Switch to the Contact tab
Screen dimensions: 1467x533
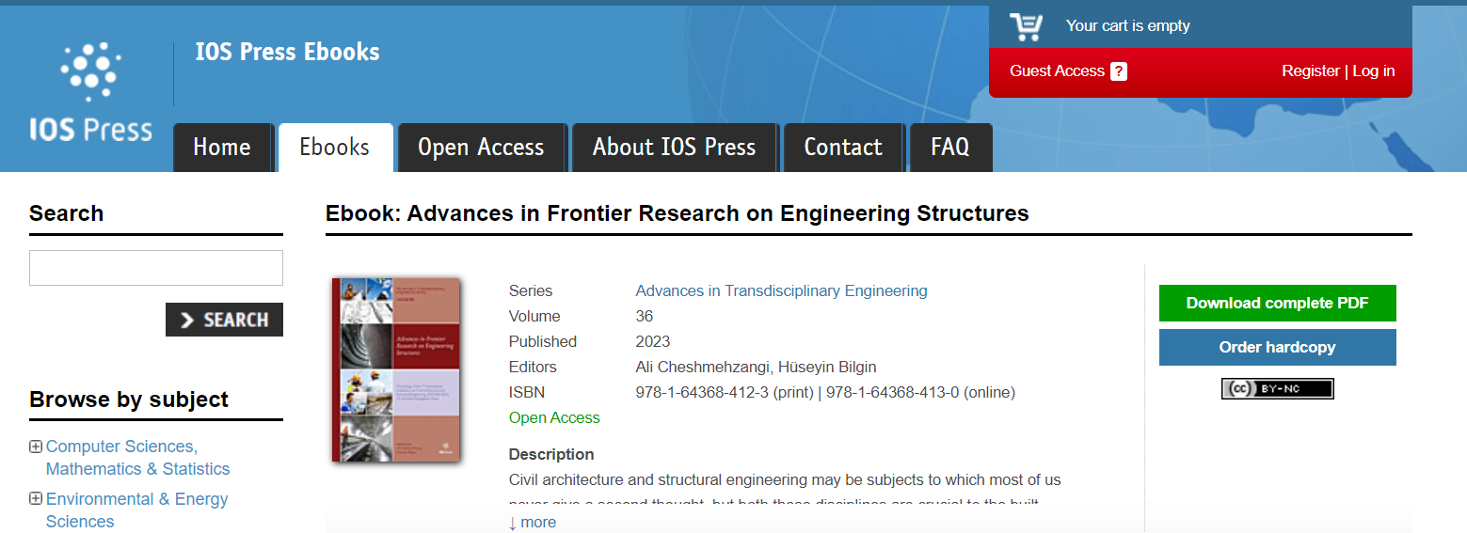[843, 148]
